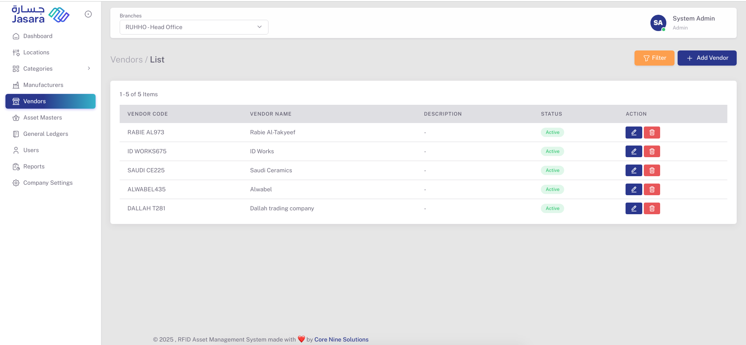746x345 pixels.
Task: Click edit icon for Rabie Al-Takyeef vendor
Action: [633, 132]
